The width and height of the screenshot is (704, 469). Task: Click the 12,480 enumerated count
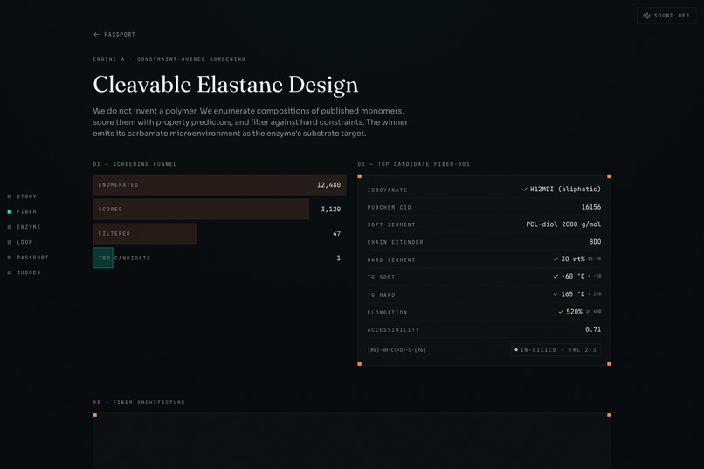click(x=328, y=185)
